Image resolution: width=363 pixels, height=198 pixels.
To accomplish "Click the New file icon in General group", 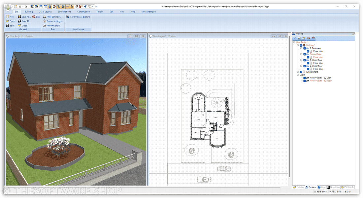I will click(8, 17).
